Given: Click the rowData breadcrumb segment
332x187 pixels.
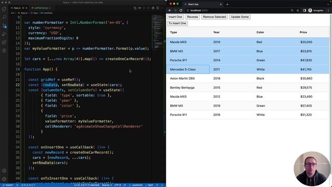Looking at the screenshot, I should (46, 13).
